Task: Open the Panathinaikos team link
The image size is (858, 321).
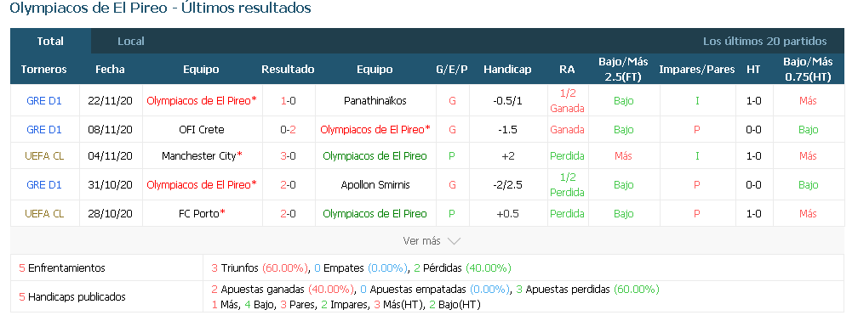Action: 375,101
